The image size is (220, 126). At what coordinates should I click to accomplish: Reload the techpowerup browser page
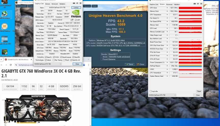11,65
